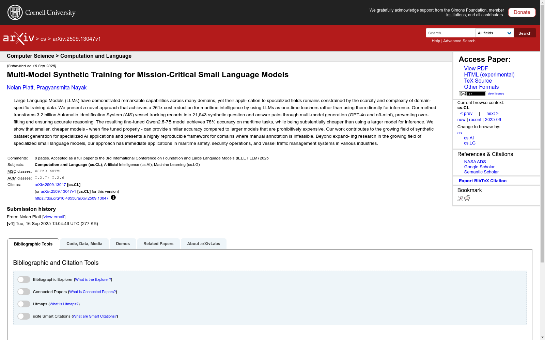Screen dimensions: 545x340
Task: Select the Bibliographic Tools tab
Action: pos(33,244)
